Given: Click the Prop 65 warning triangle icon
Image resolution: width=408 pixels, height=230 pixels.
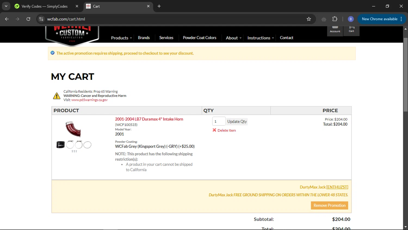Looking at the screenshot, I should pos(57,96).
